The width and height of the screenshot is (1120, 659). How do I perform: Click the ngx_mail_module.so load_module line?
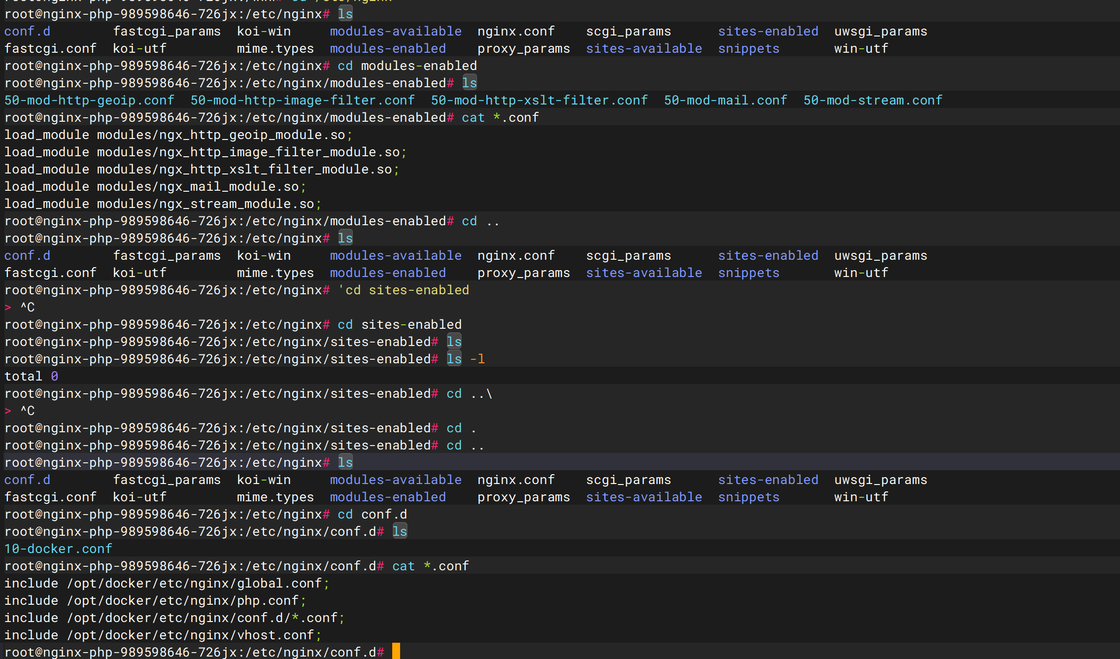pyautogui.click(x=155, y=186)
